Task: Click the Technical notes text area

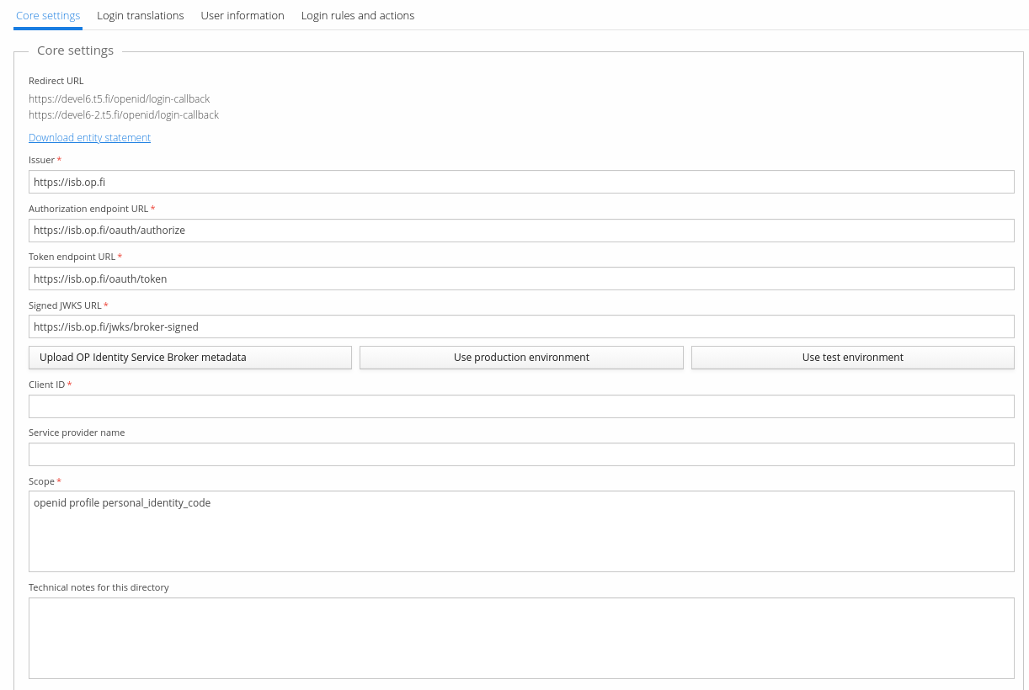Action: pyautogui.click(x=521, y=638)
